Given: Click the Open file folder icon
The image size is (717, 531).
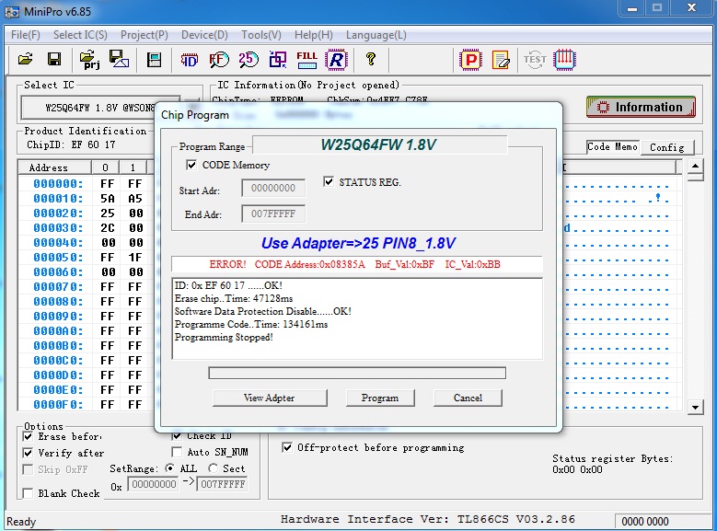Looking at the screenshot, I should (x=26, y=60).
